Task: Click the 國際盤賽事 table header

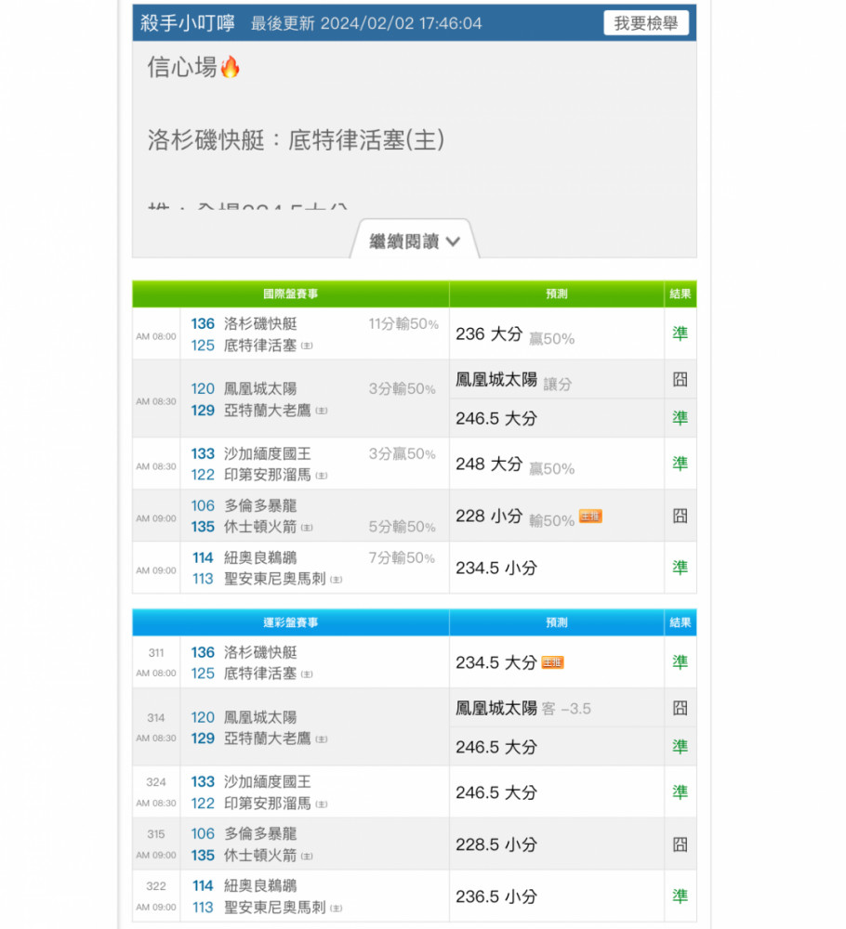Action: (290, 294)
